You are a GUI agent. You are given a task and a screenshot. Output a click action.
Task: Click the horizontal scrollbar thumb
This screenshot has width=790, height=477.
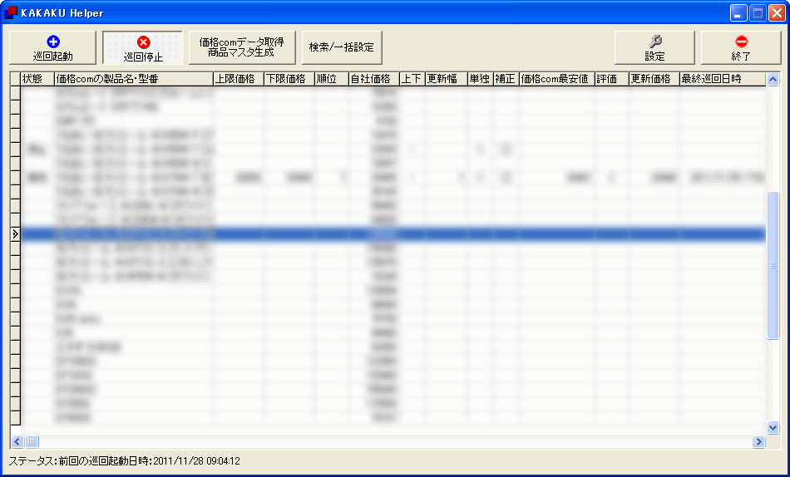tap(32, 442)
